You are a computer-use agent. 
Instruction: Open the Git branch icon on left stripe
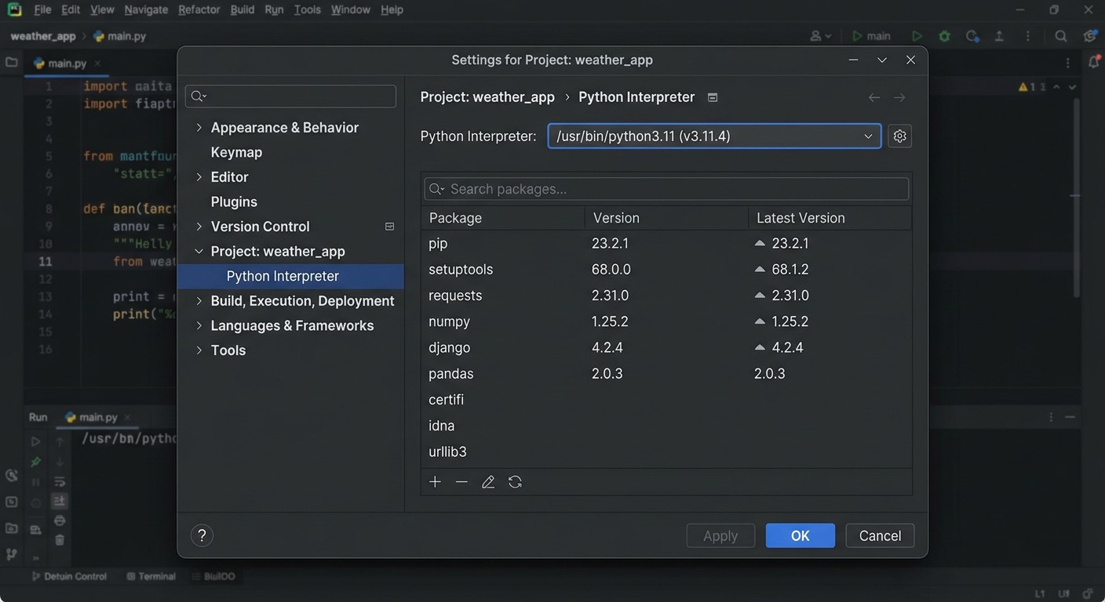[12, 554]
